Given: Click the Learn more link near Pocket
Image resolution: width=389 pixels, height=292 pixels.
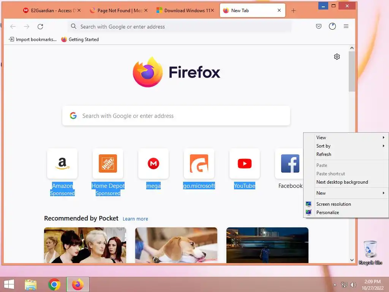Looking at the screenshot, I should click(135, 219).
